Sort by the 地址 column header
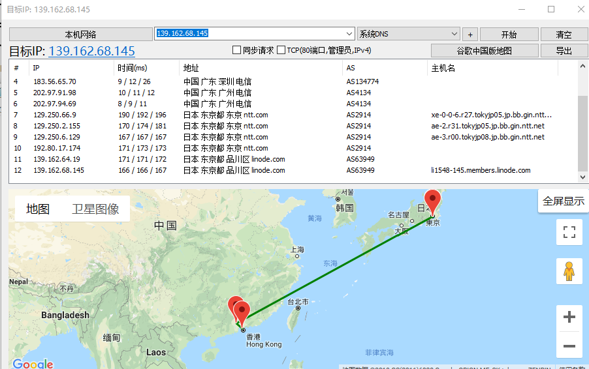 click(261, 68)
